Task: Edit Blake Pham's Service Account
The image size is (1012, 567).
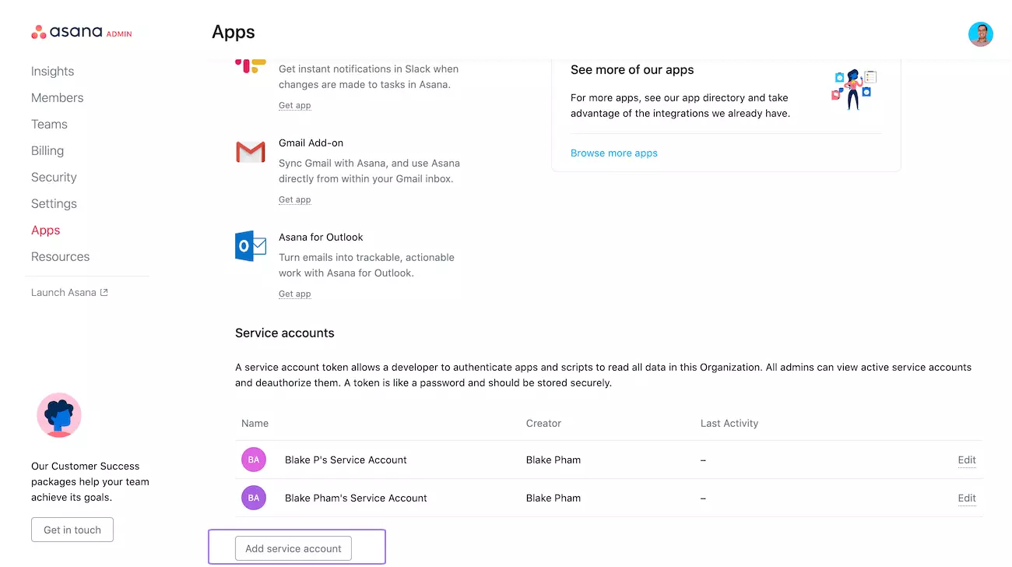Action: [966, 498]
